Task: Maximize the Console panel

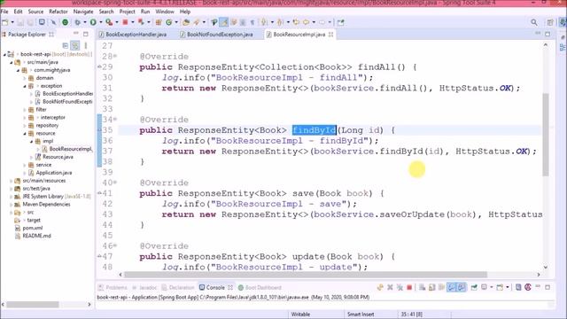Action: (x=548, y=287)
